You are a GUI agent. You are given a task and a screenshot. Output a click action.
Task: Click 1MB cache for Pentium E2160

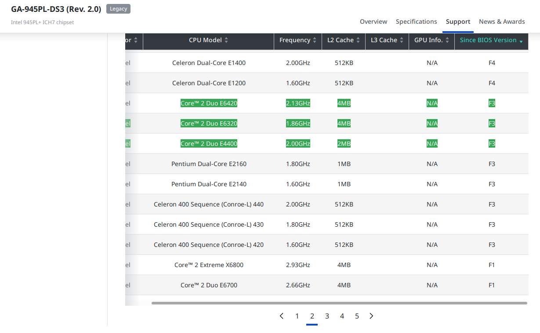point(344,164)
